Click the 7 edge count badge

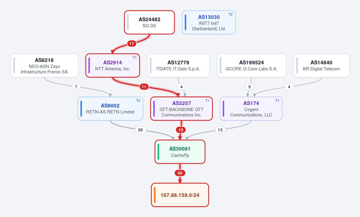(76, 87)
